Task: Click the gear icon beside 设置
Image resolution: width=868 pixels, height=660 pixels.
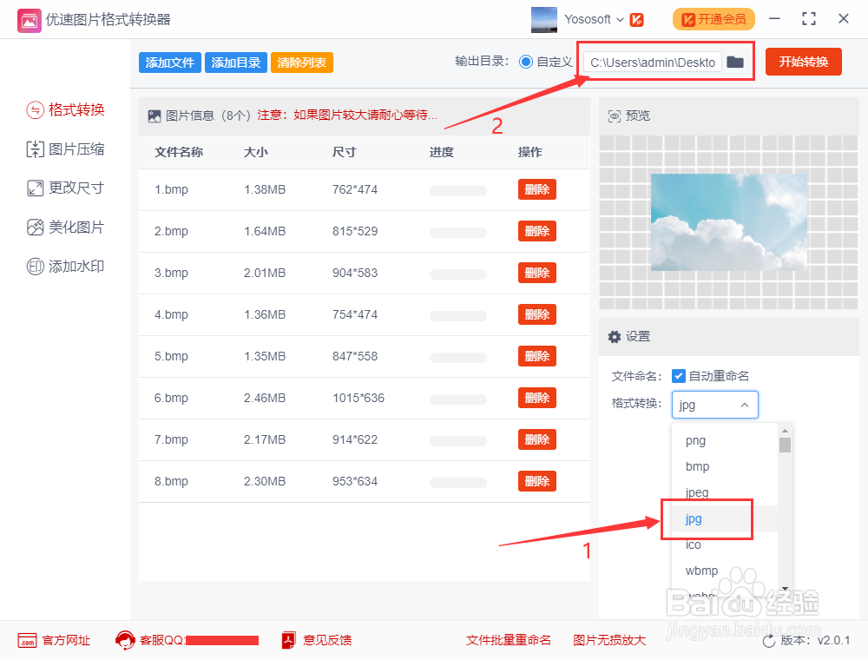Action: [x=614, y=337]
